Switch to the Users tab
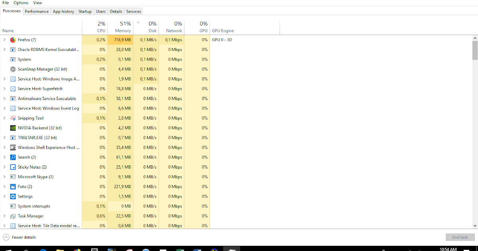The height and width of the screenshot is (251, 478). click(101, 12)
